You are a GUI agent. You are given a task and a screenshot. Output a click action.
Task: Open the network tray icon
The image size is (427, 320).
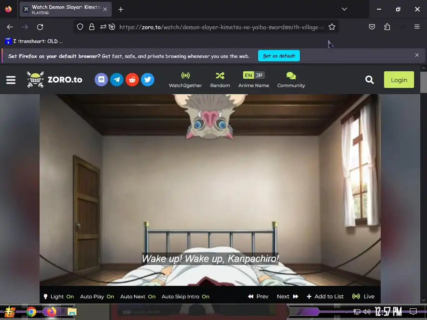(357, 312)
